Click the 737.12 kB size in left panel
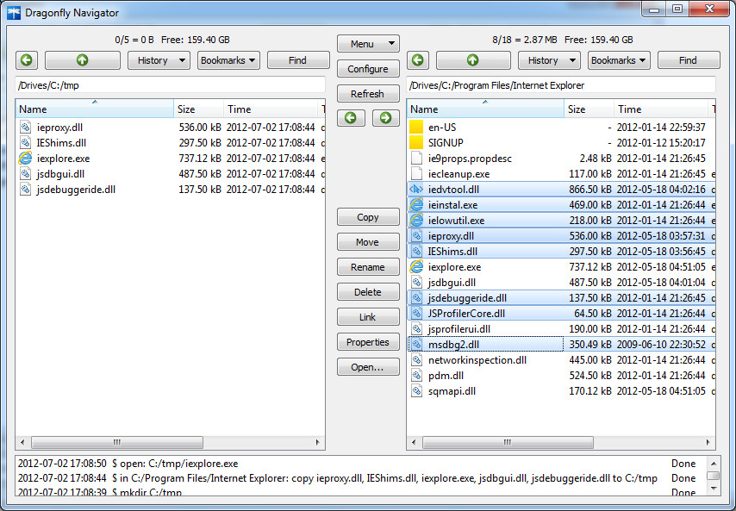This screenshot has width=736, height=511. coord(199,159)
